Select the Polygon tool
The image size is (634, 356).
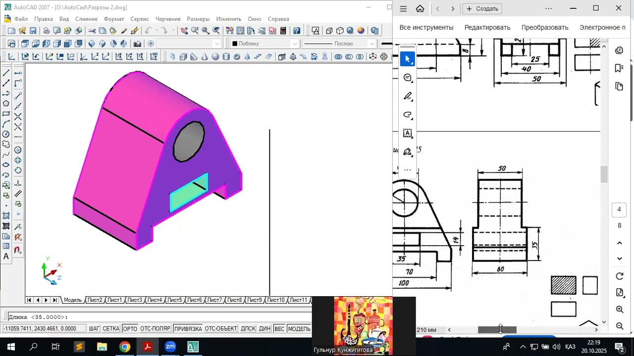tap(6, 103)
